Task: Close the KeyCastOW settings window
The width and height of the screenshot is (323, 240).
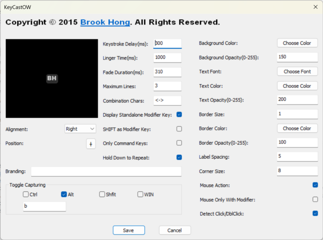Action: click(315, 7)
